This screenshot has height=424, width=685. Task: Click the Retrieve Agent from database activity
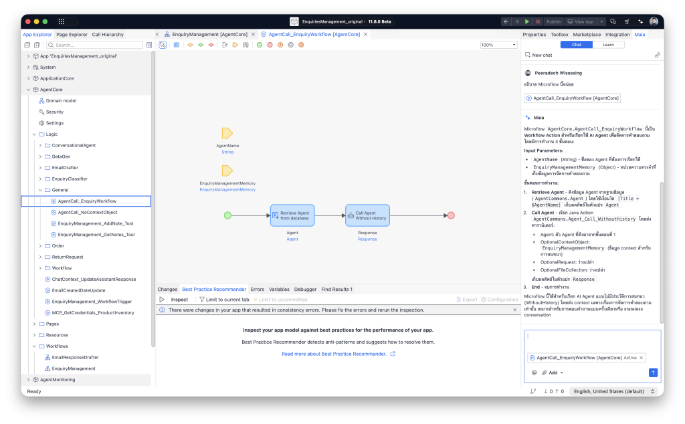point(292,215)
